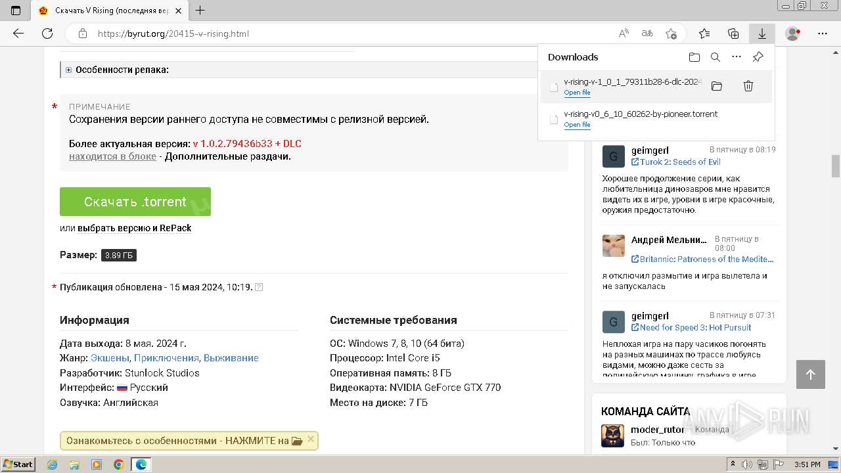Open Turok 2: Seeds of Evil link

[x=680, y=162]
